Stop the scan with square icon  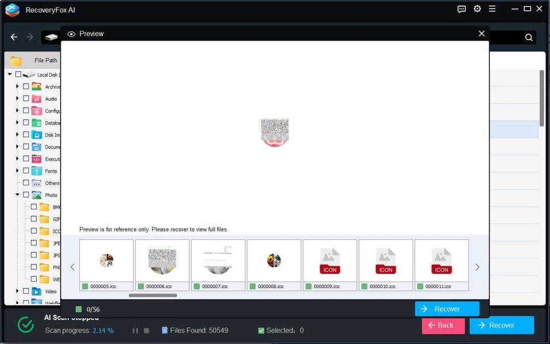pyautogui.click(x=147, y=330)
